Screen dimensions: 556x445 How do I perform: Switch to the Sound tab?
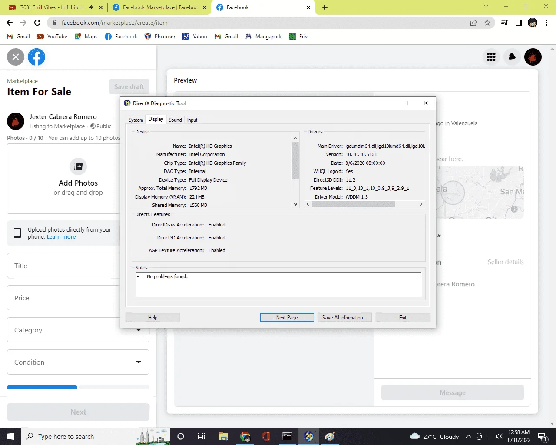click(x=175, y=120)
